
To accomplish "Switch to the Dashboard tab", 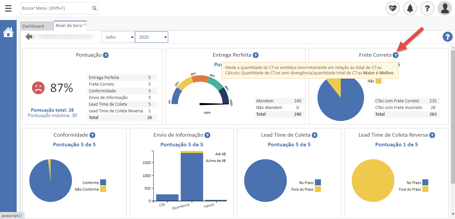I will (33, 26).
